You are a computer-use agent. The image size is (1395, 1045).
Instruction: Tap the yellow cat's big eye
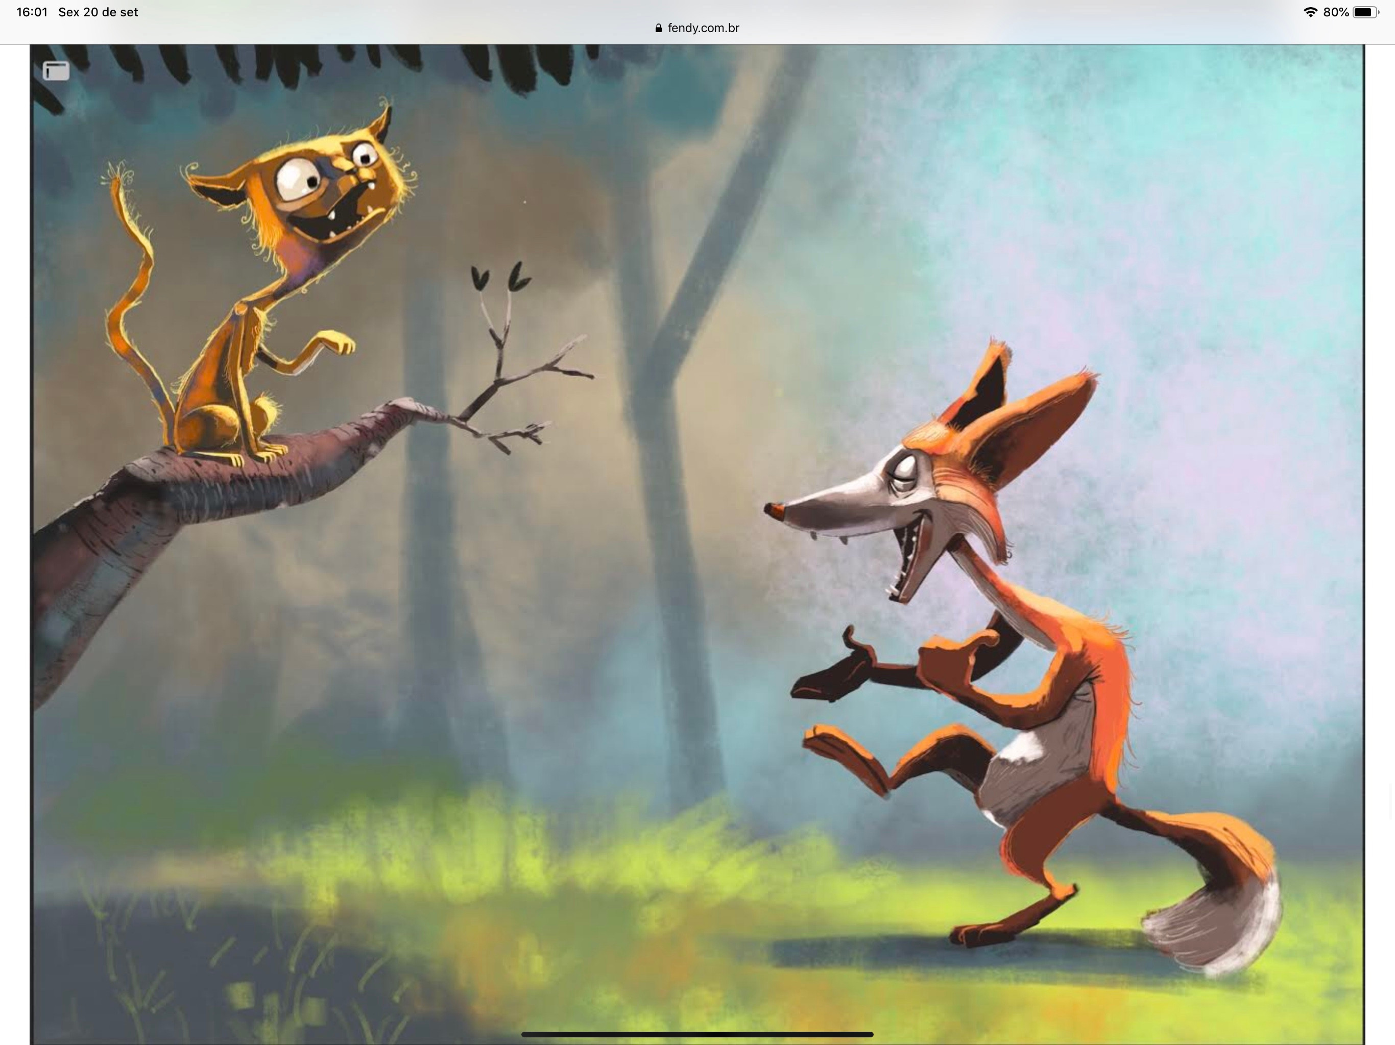[298, 180]
